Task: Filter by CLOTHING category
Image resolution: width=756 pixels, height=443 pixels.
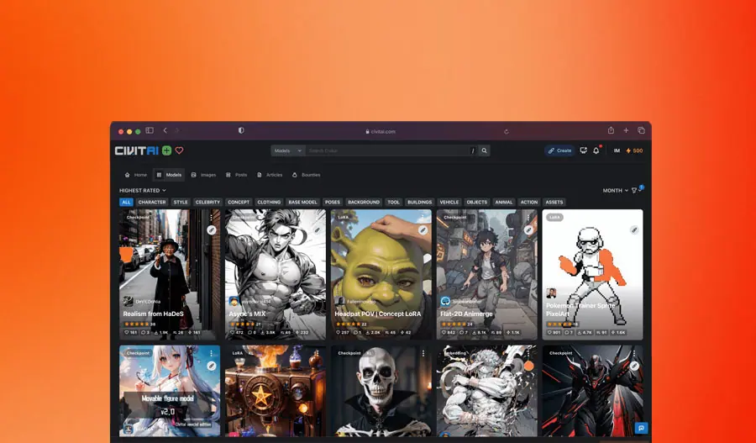Action: [x=269, y=203]
